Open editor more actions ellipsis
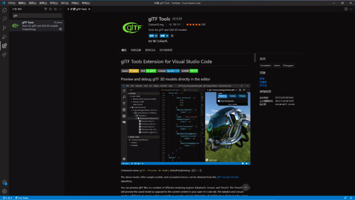The width and height of the screenshot is (355, 200). click(351, 9)
